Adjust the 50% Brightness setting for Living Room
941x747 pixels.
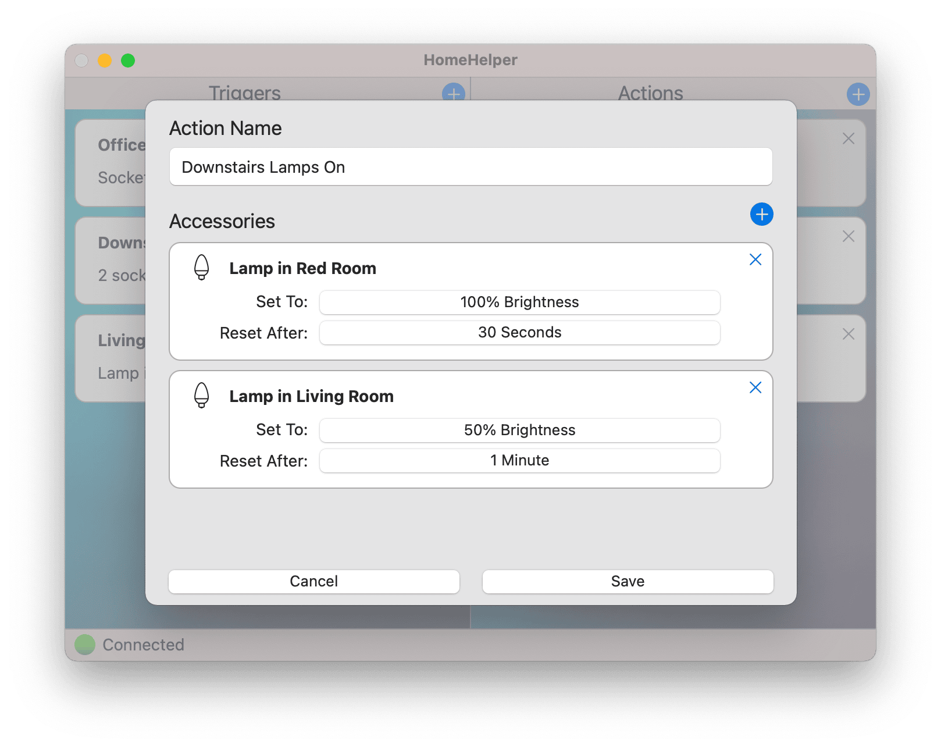[x=519, y=430]
